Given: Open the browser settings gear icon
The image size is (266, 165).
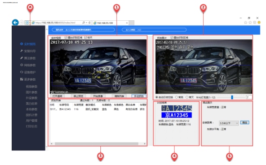Looking at the screenshot, I should [x=254, y=22].
